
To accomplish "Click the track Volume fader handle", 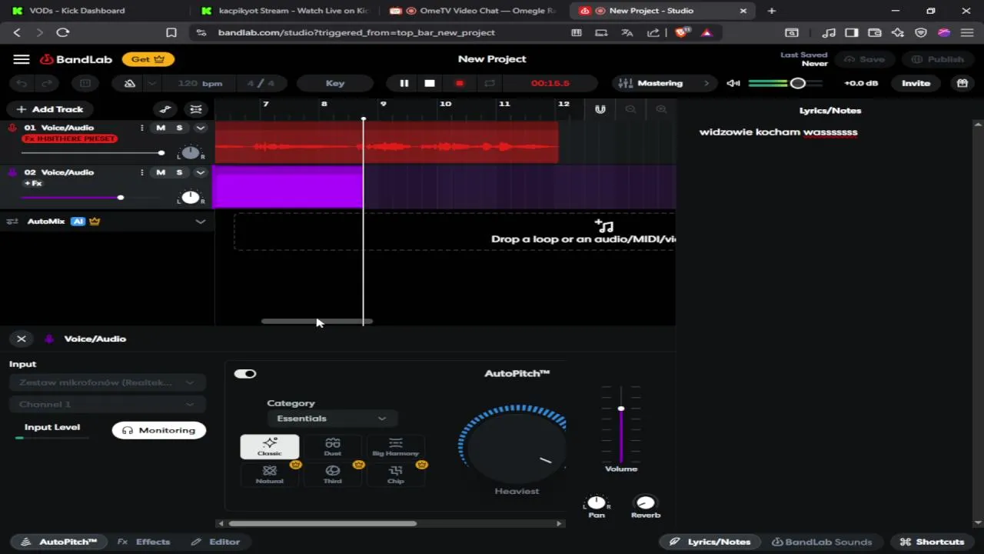I will [621, 409].
